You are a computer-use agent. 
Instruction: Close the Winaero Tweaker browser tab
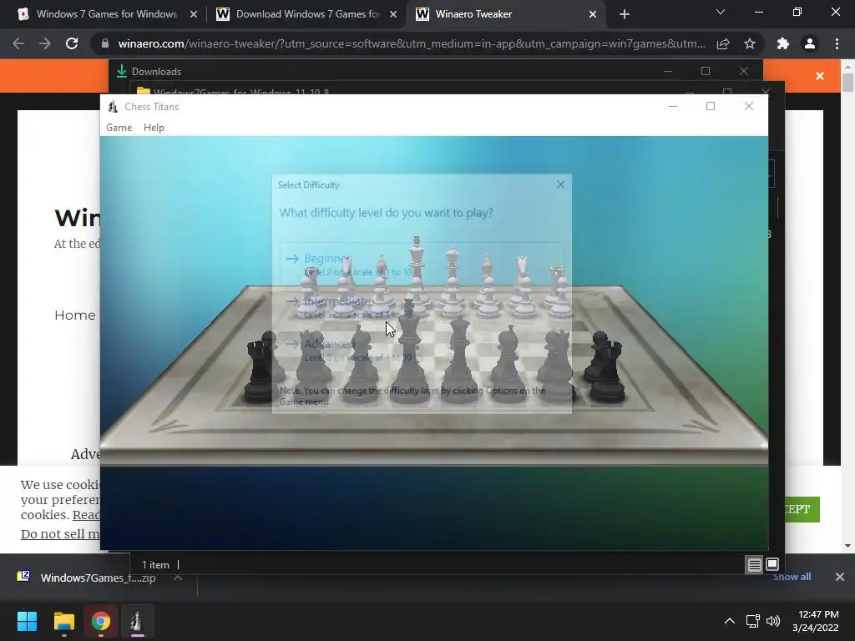click(593, 14)
